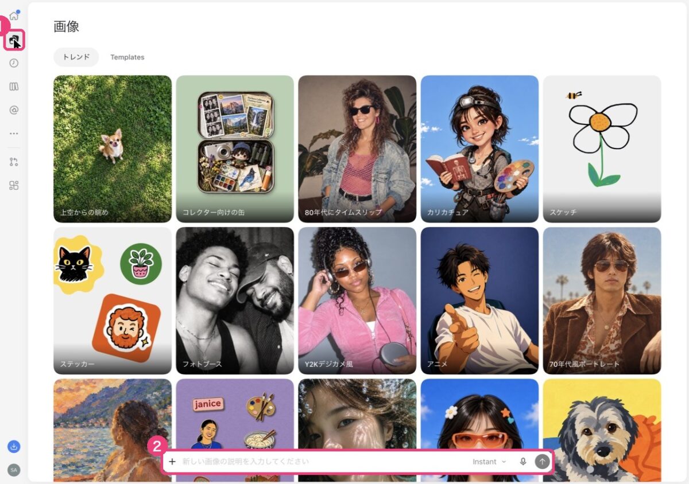Open the Images section icon in sidebar
The image size is (689, 484).
click(14, 40)
